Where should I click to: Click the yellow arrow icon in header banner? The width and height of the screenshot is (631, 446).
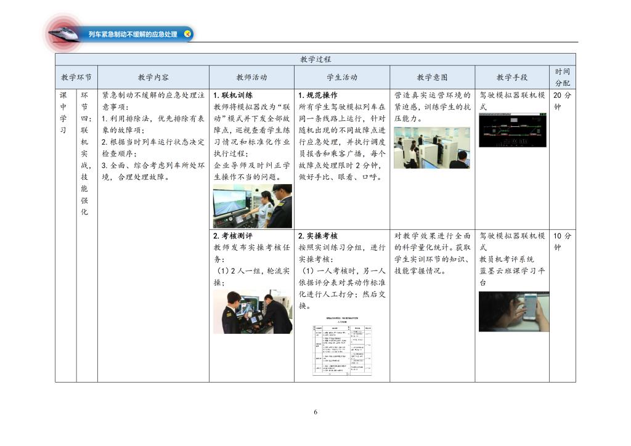click(187, 34)
